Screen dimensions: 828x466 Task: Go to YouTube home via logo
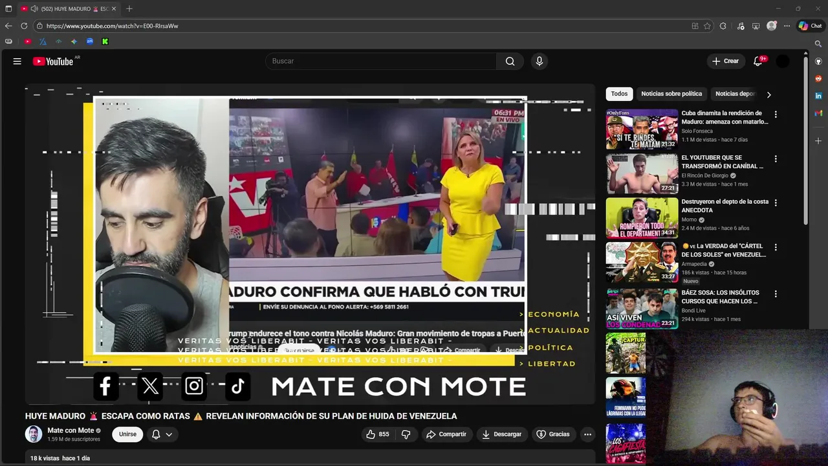[x=53, y=61]
